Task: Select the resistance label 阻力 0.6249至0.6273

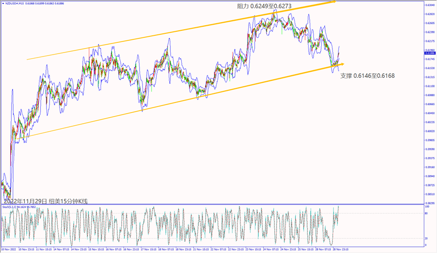Action: pos(264,6)
